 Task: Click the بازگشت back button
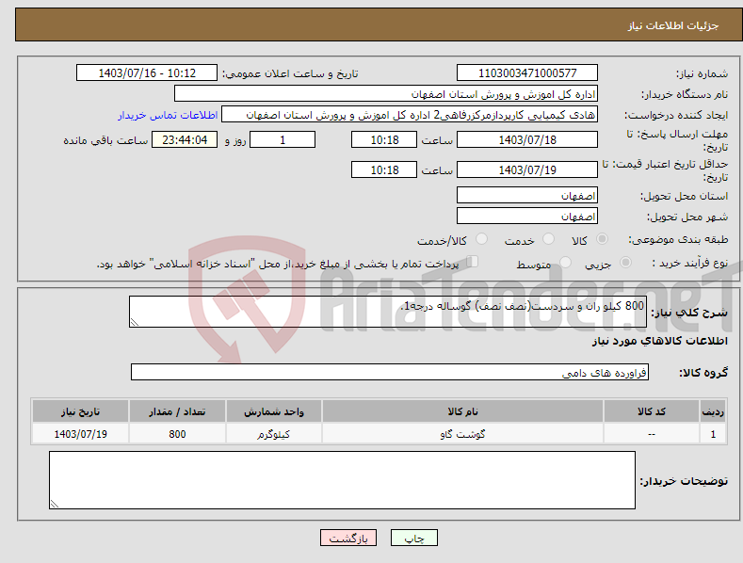348,538
